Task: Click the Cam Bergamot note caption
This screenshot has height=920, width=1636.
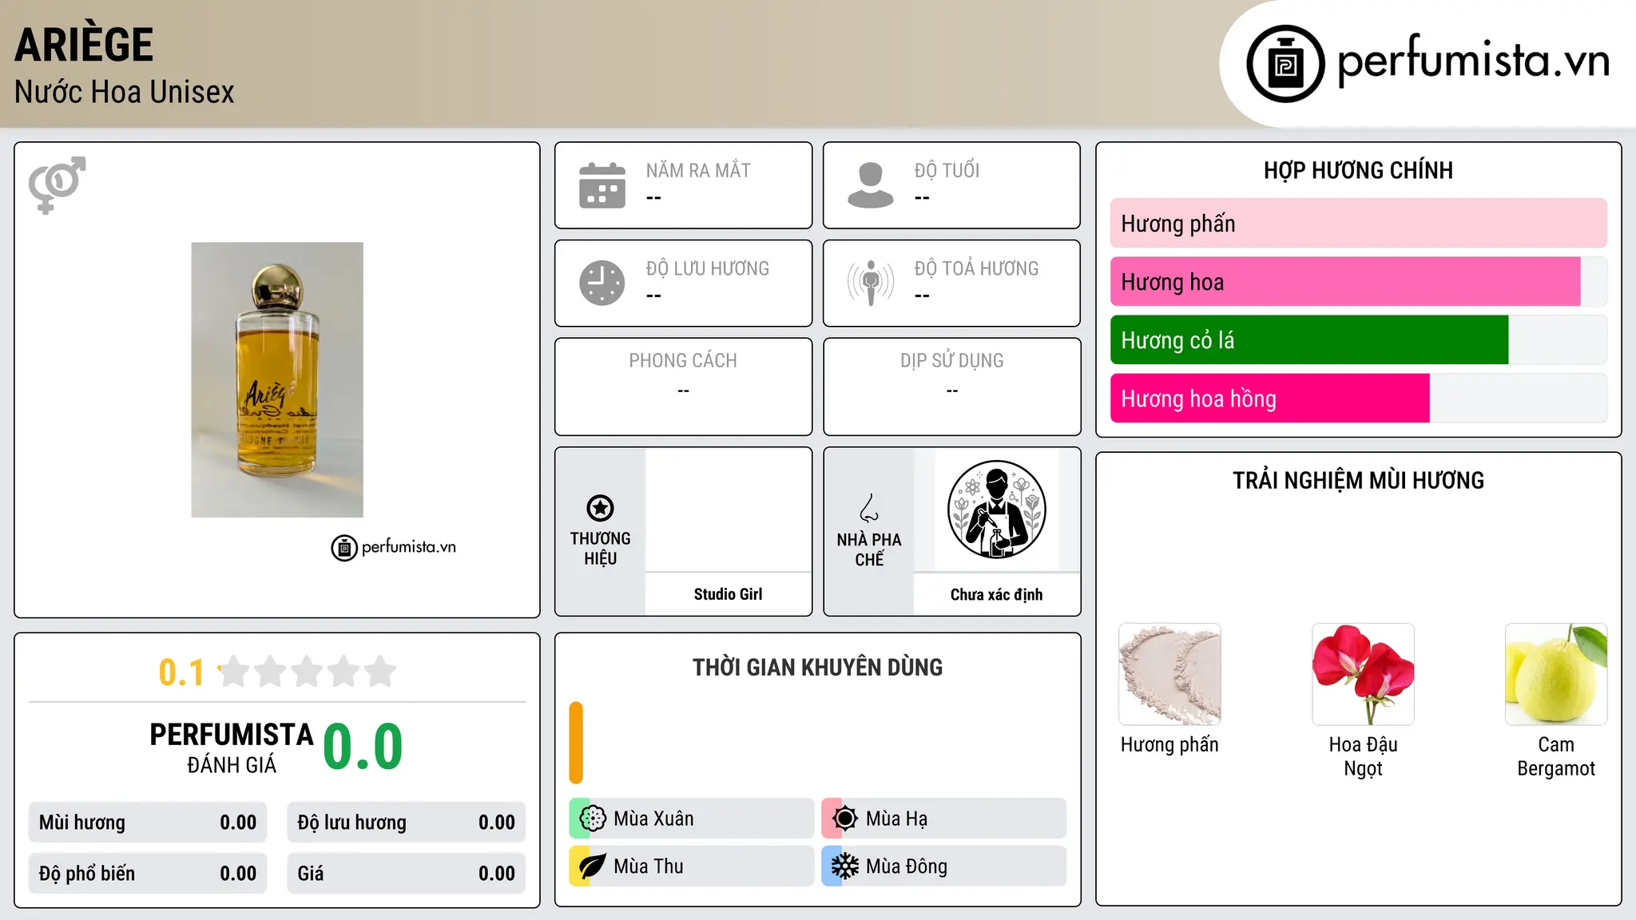Action: pyautogui.click(x=1556, y=756)
